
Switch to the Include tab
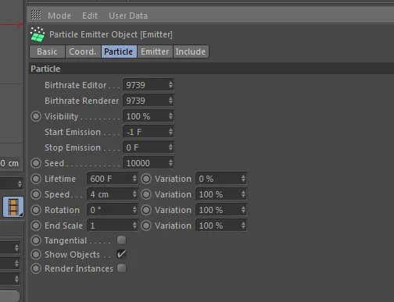click(191, 52)
